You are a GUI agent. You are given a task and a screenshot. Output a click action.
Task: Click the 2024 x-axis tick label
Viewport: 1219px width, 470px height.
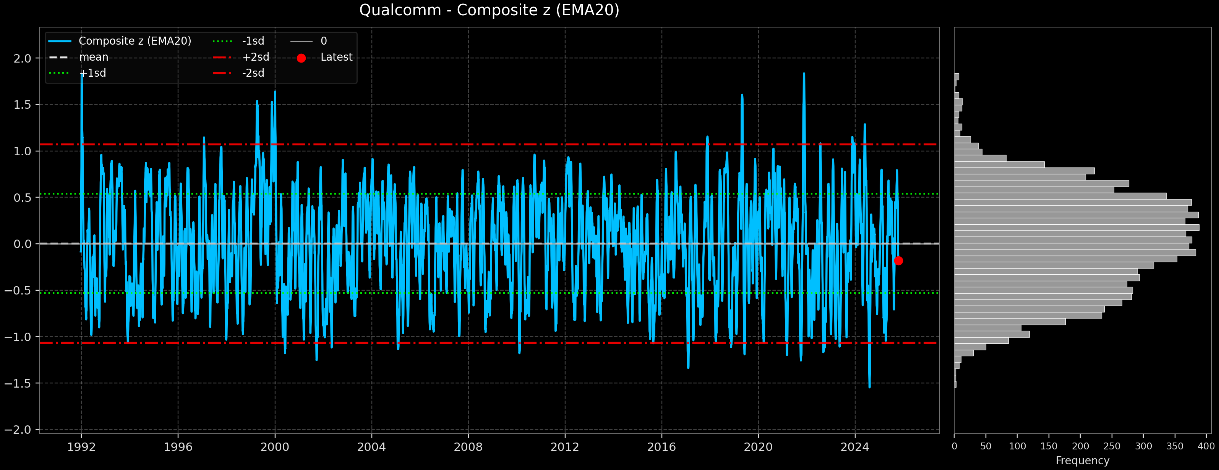point(854,447)
